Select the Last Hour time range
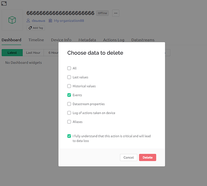The image size is (207, 186). tap(33, 52)
